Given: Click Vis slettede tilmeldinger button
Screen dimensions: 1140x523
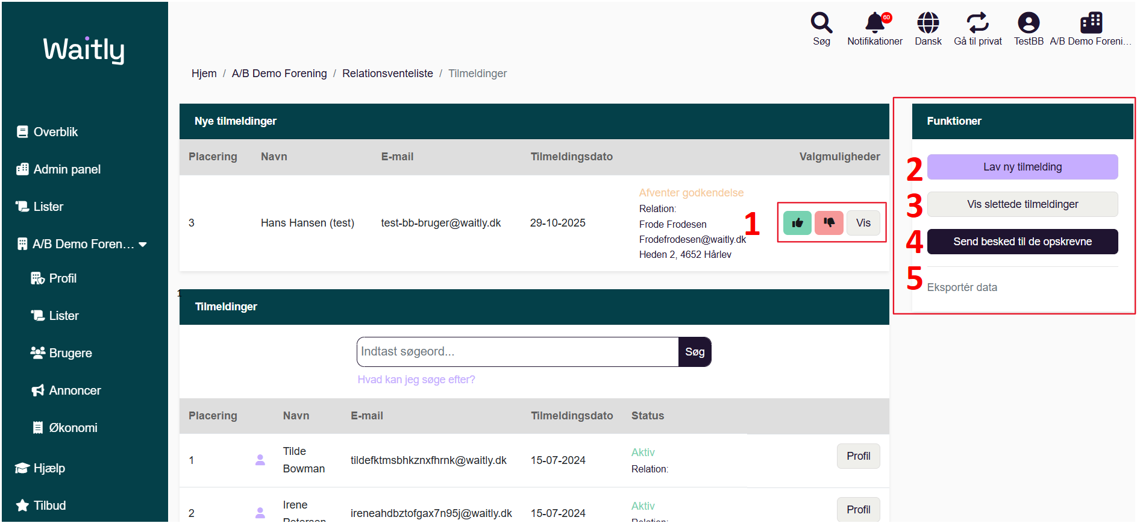Looking at the screenshot, I should (1023, 204).
